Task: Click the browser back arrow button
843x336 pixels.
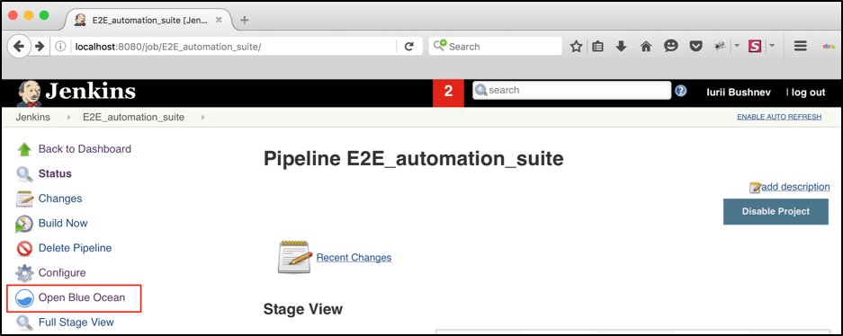Action: click(19, 47)
